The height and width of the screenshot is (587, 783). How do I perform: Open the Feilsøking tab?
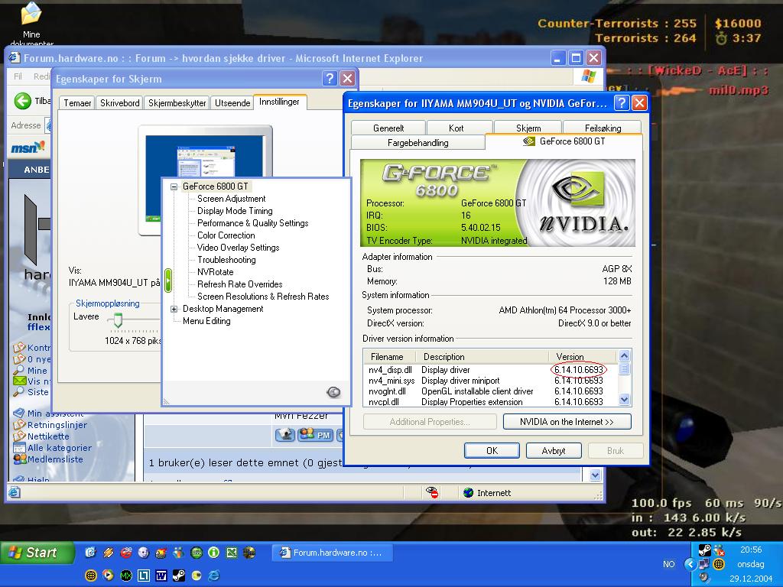pos(603,128)
